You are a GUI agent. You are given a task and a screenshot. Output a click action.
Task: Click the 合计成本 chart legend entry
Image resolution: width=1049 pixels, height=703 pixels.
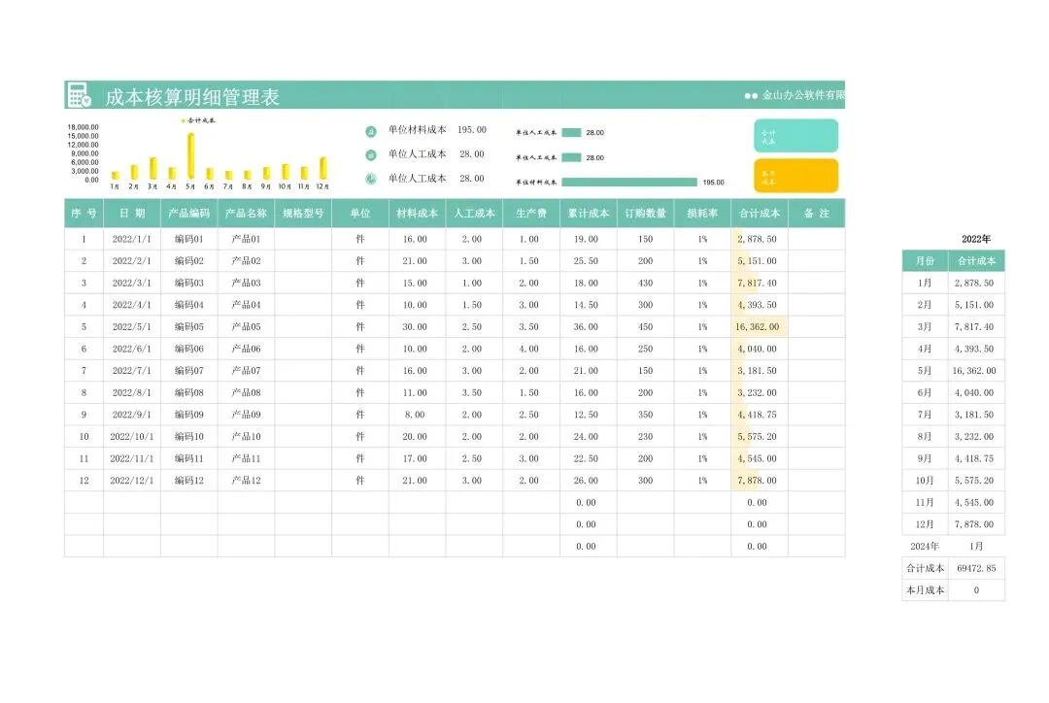point(199,120)
